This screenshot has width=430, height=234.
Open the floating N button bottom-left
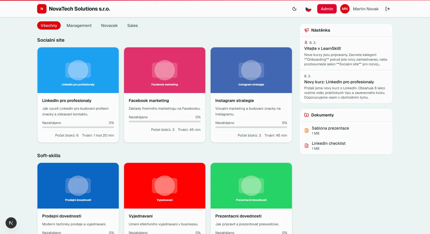point(11,223)
